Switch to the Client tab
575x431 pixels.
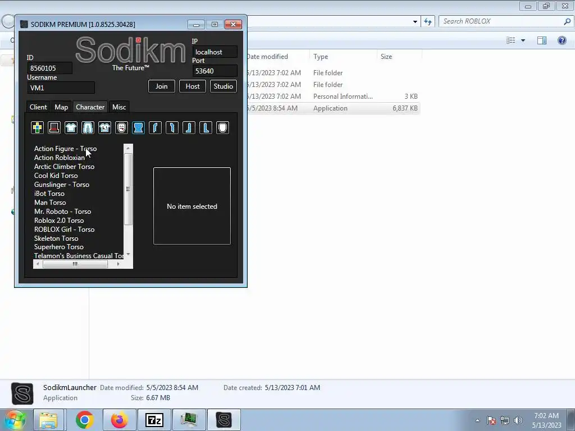(x=38, y=107)
